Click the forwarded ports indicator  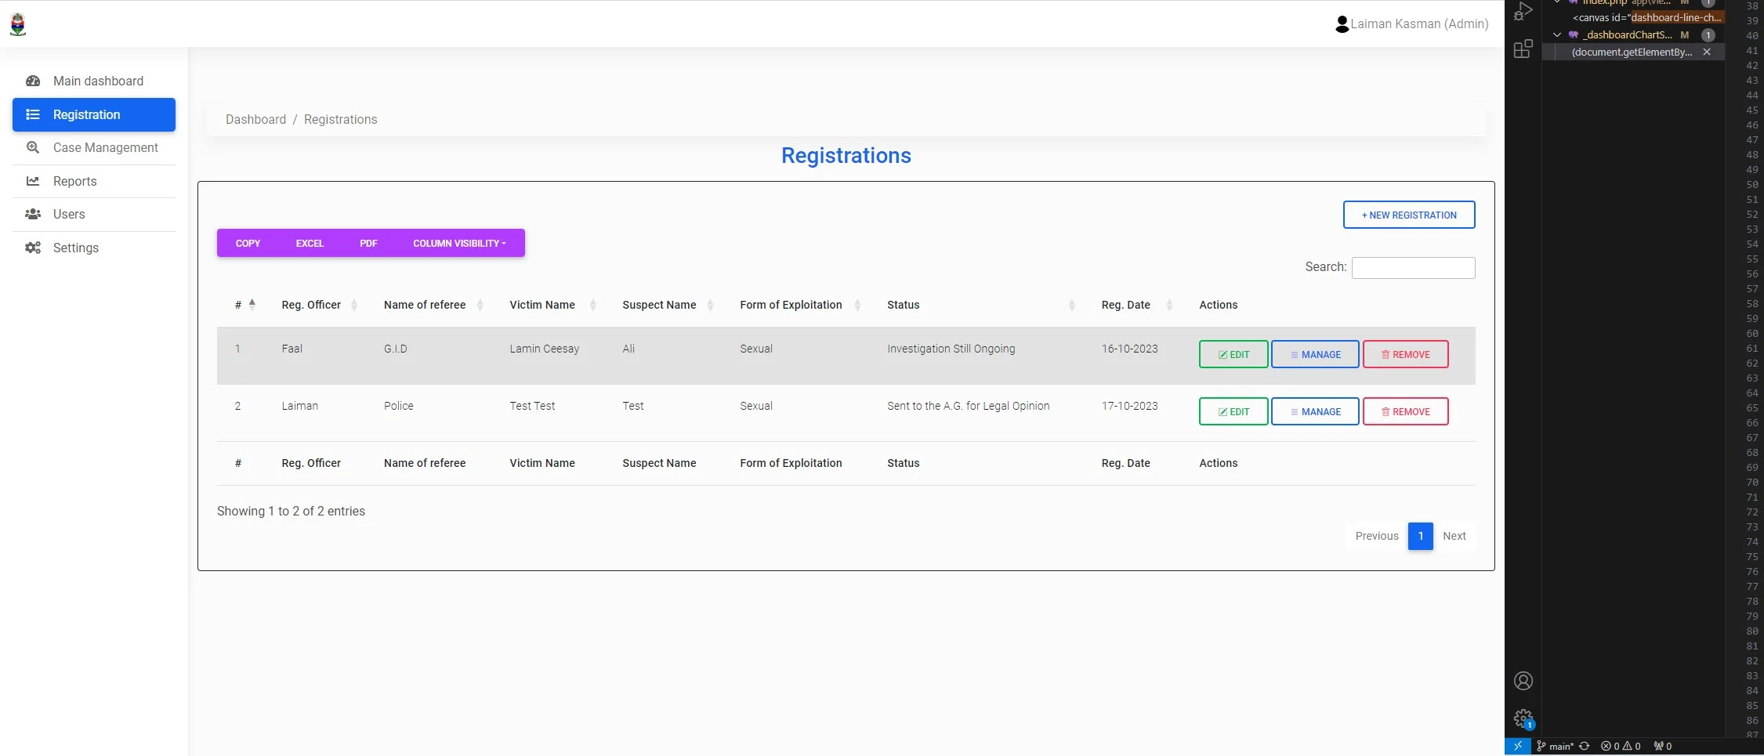click(1661, 747)
